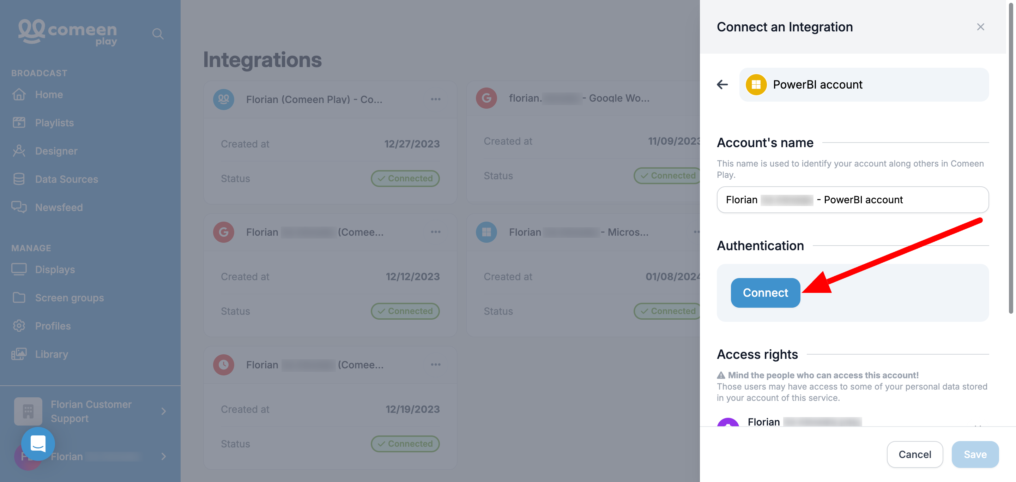
Task: Click the warning triangle icon under Access rights
Action: [721, 375]
